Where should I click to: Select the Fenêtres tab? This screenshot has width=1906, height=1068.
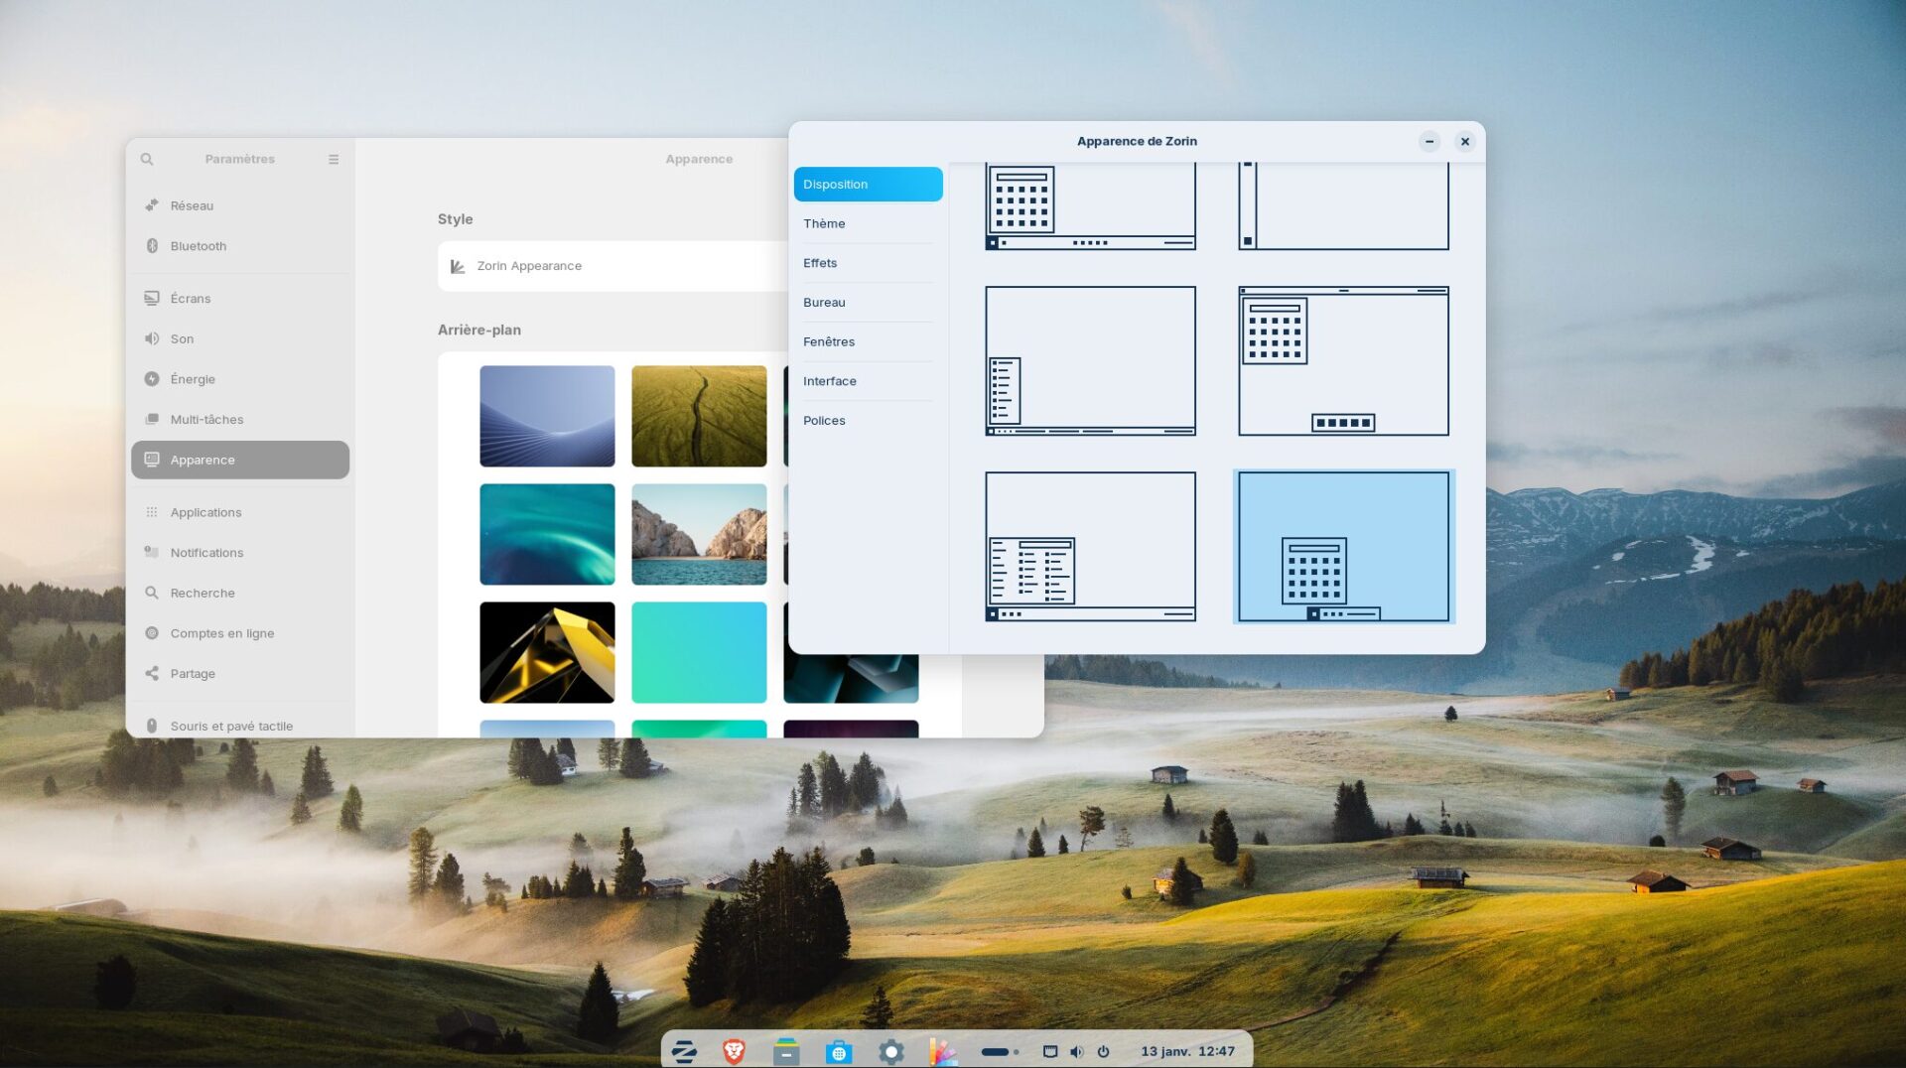coord(829,341)
